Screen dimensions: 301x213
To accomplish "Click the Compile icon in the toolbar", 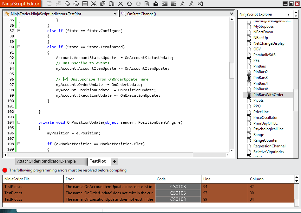I will coord(156,4).
